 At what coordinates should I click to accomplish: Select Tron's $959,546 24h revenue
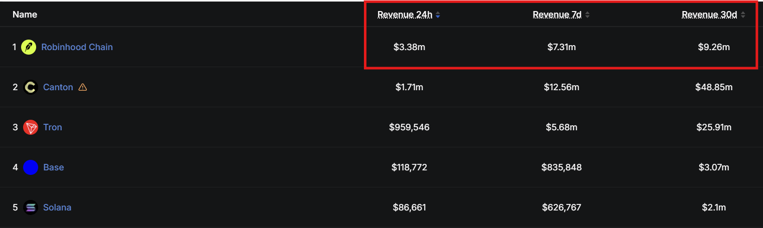coord(409,127)
